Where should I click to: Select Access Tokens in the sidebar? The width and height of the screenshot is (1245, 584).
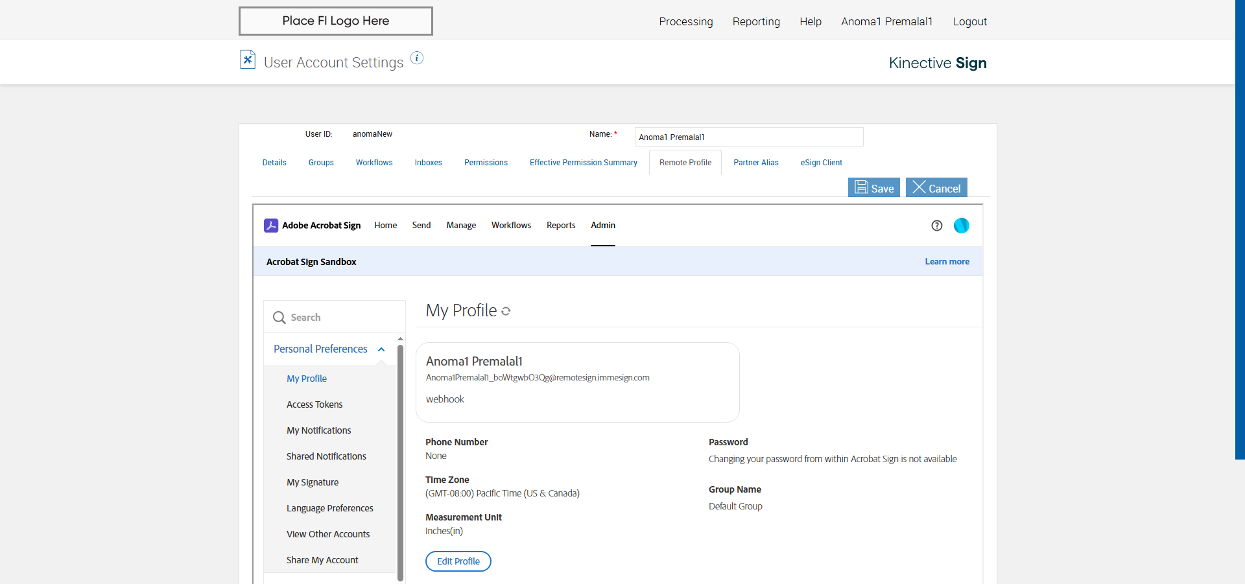[x=314, y=404]
